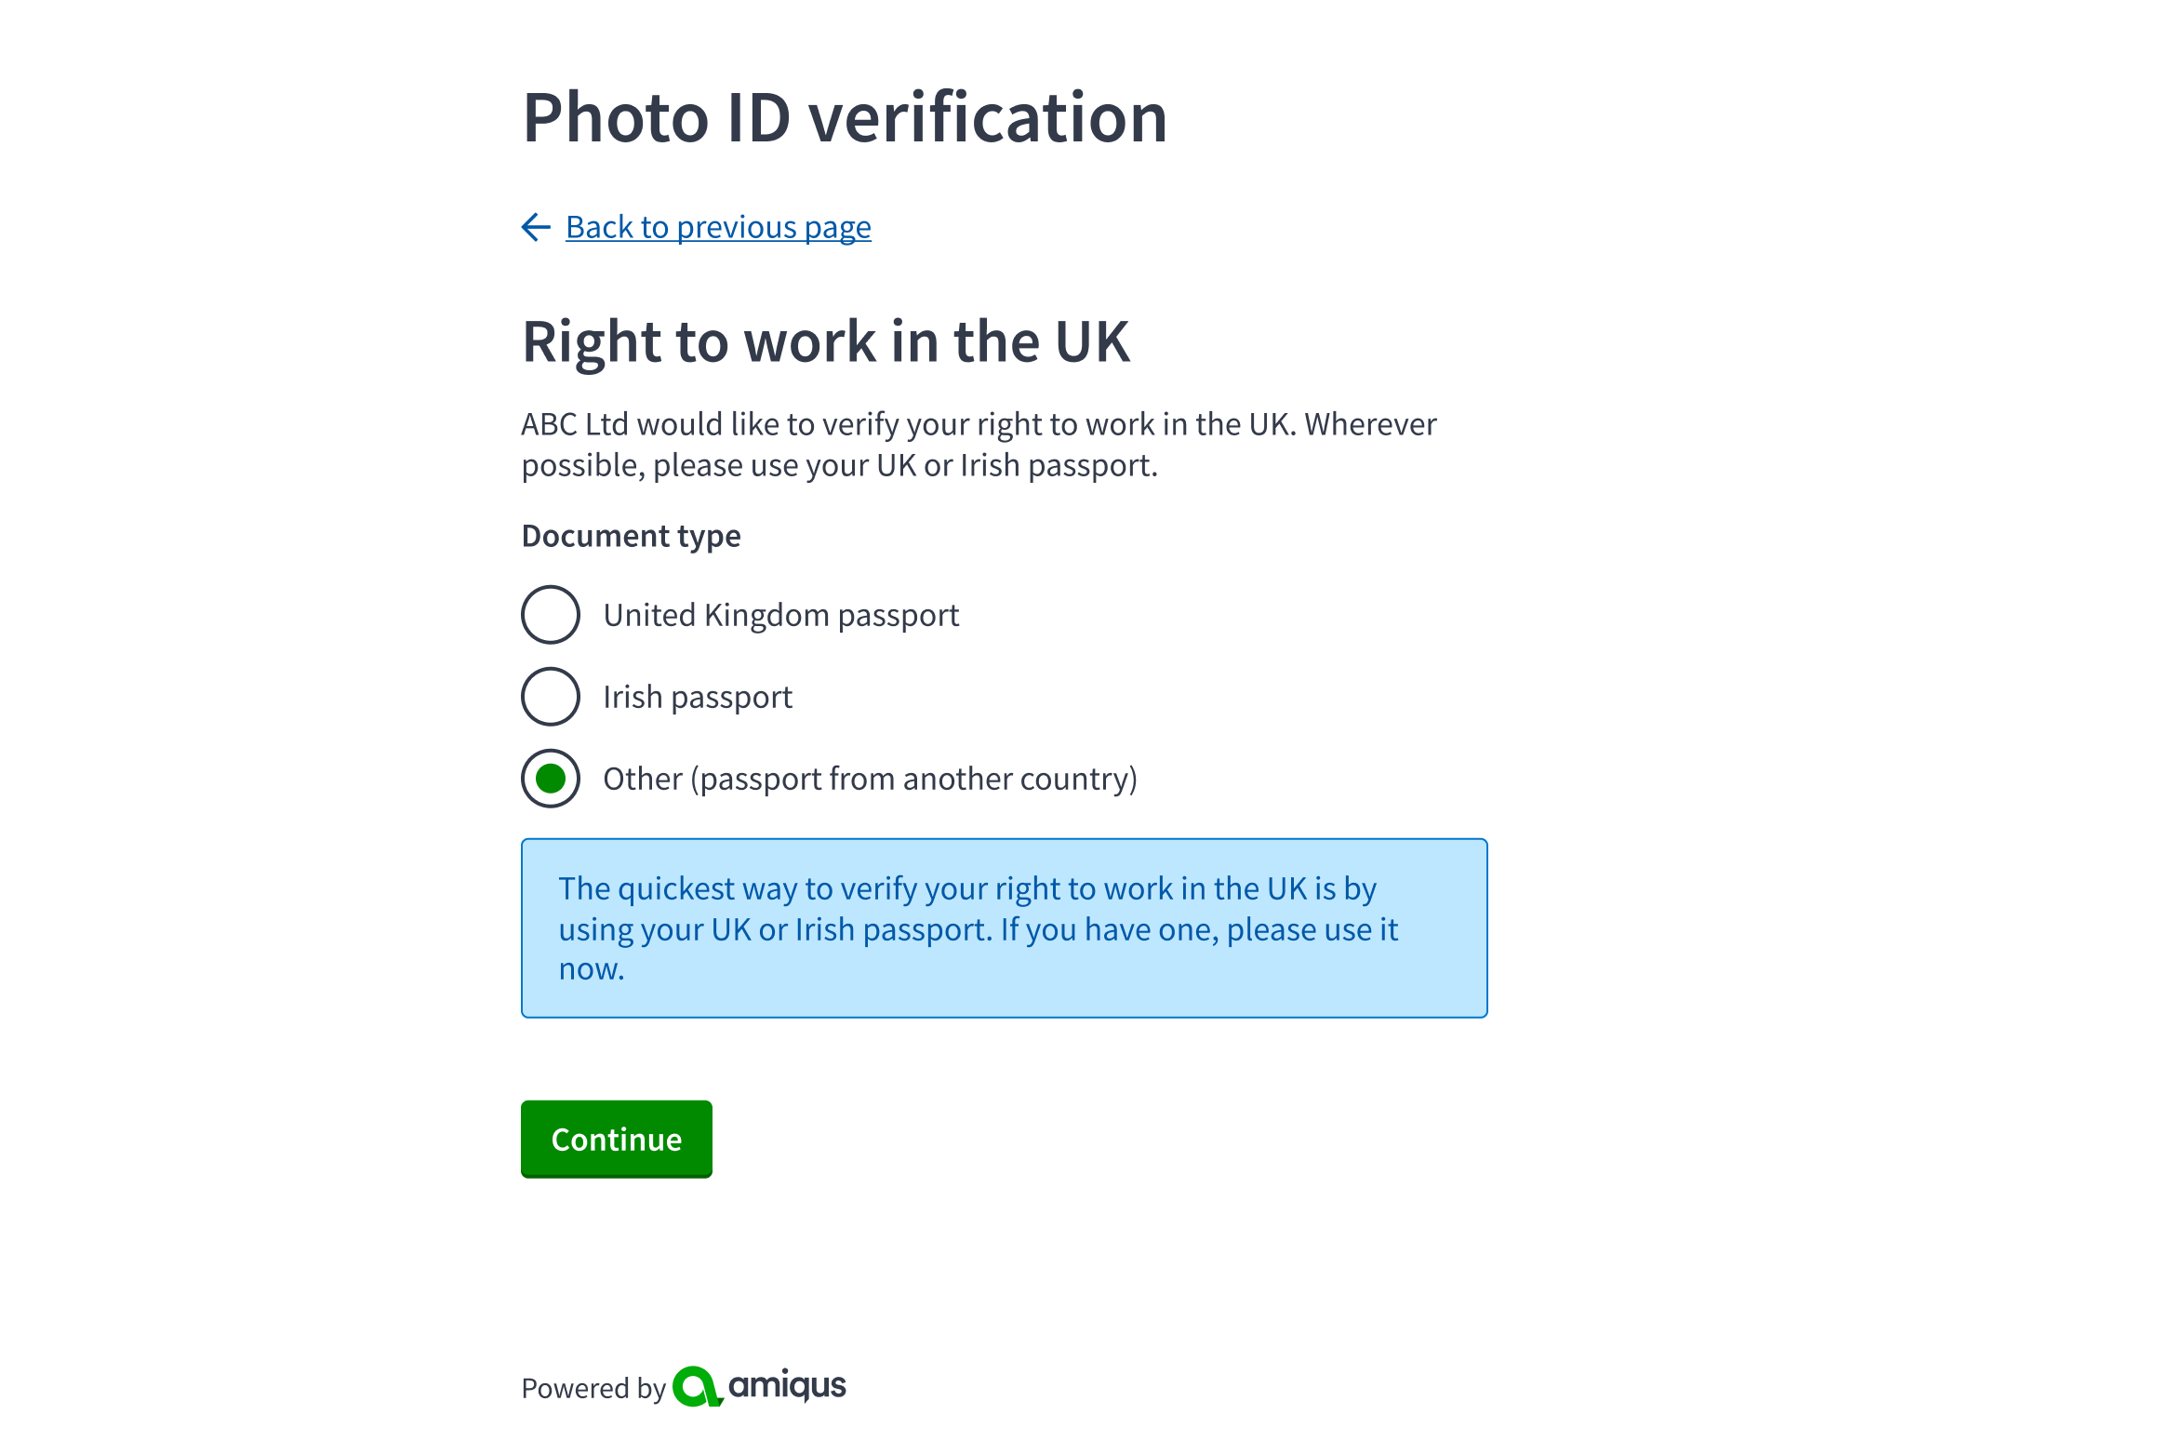
Task: Click the Irish passport label text
Action: (x=698, y=698)
